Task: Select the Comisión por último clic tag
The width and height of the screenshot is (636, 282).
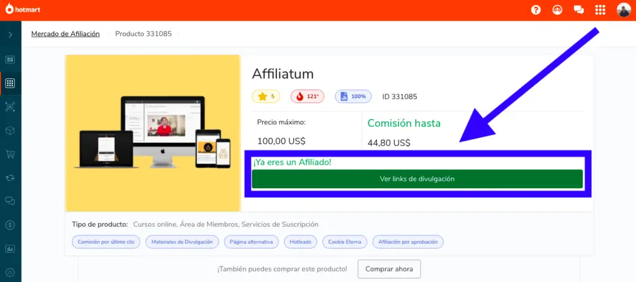Action: (x=106, y=242)
